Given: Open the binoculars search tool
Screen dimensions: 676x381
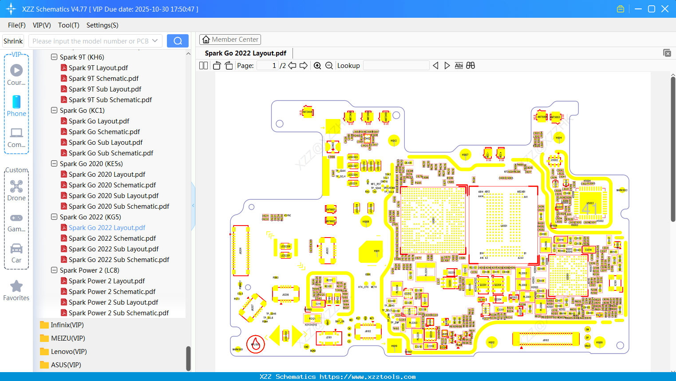Looking at the screenshot, I should (470, 65).
